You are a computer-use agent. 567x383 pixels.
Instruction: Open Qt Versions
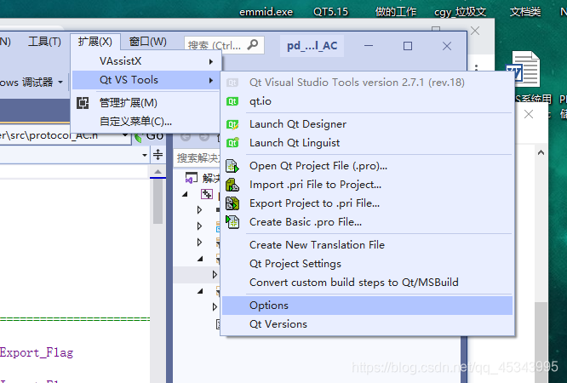367,324
